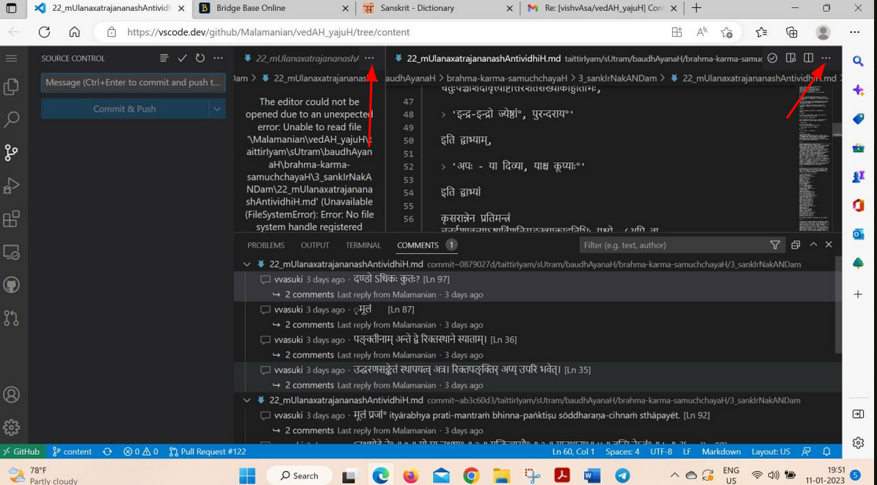
Task: Maximize the panel with the chevron-up
Action: point(813,245)
